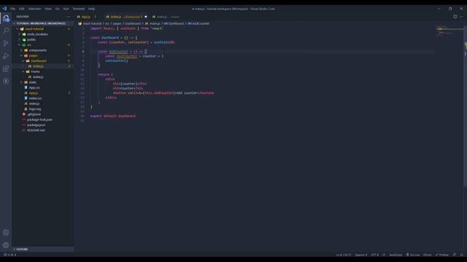Open the View menu
467x262 pixels.
click(x=48, y=9)
